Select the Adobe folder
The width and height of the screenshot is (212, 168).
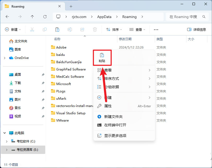click(59, 47)
